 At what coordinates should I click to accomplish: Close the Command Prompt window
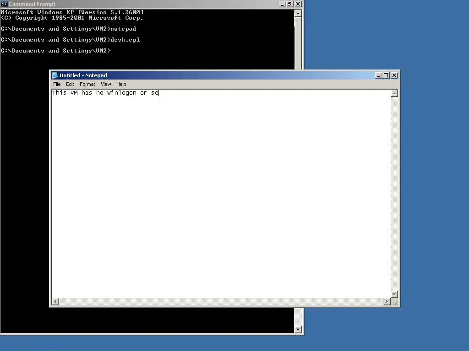tap(298, 4)
